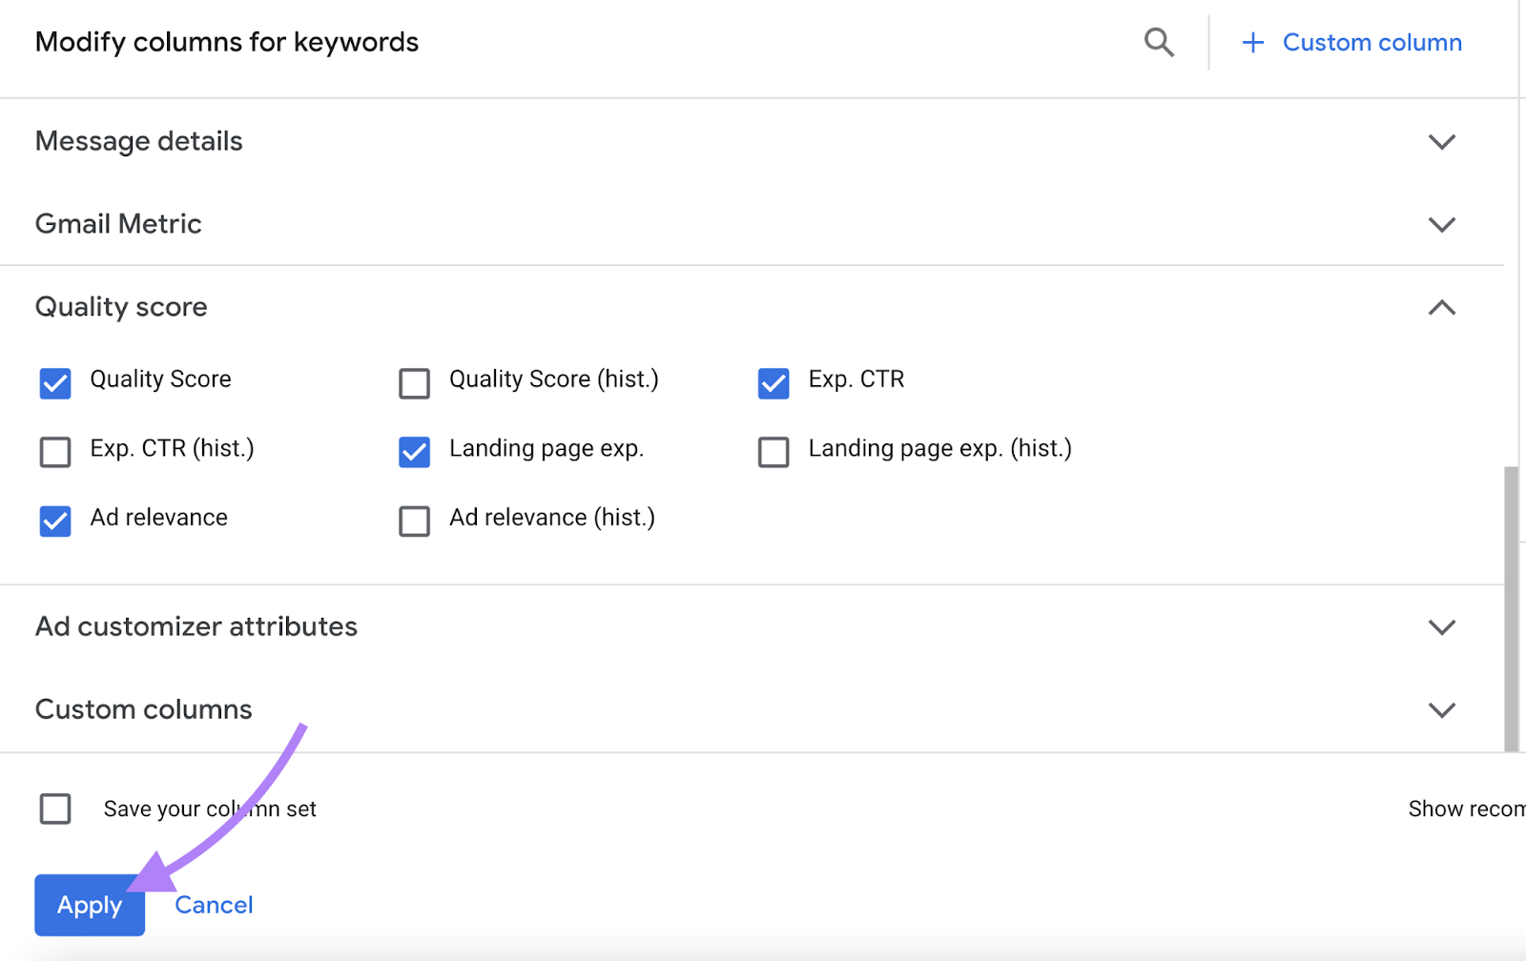
Task: Expand the Message details section
Action: point(1442,141)
